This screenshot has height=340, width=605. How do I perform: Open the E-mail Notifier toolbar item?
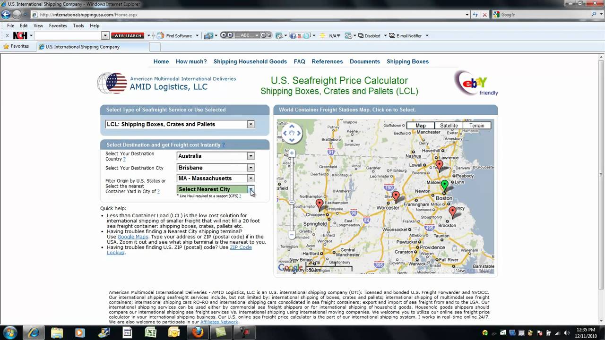[x=406, y=35]
